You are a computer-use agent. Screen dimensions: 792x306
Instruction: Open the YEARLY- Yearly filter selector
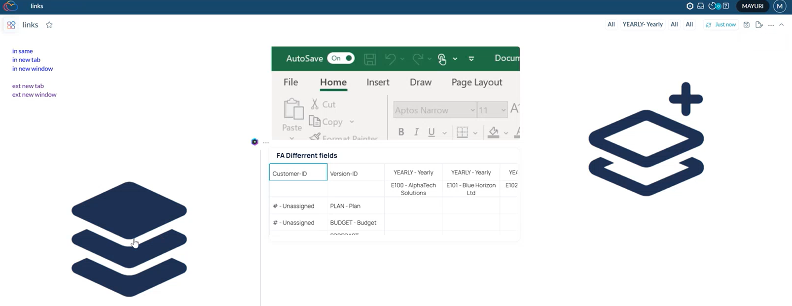[642, 24]
